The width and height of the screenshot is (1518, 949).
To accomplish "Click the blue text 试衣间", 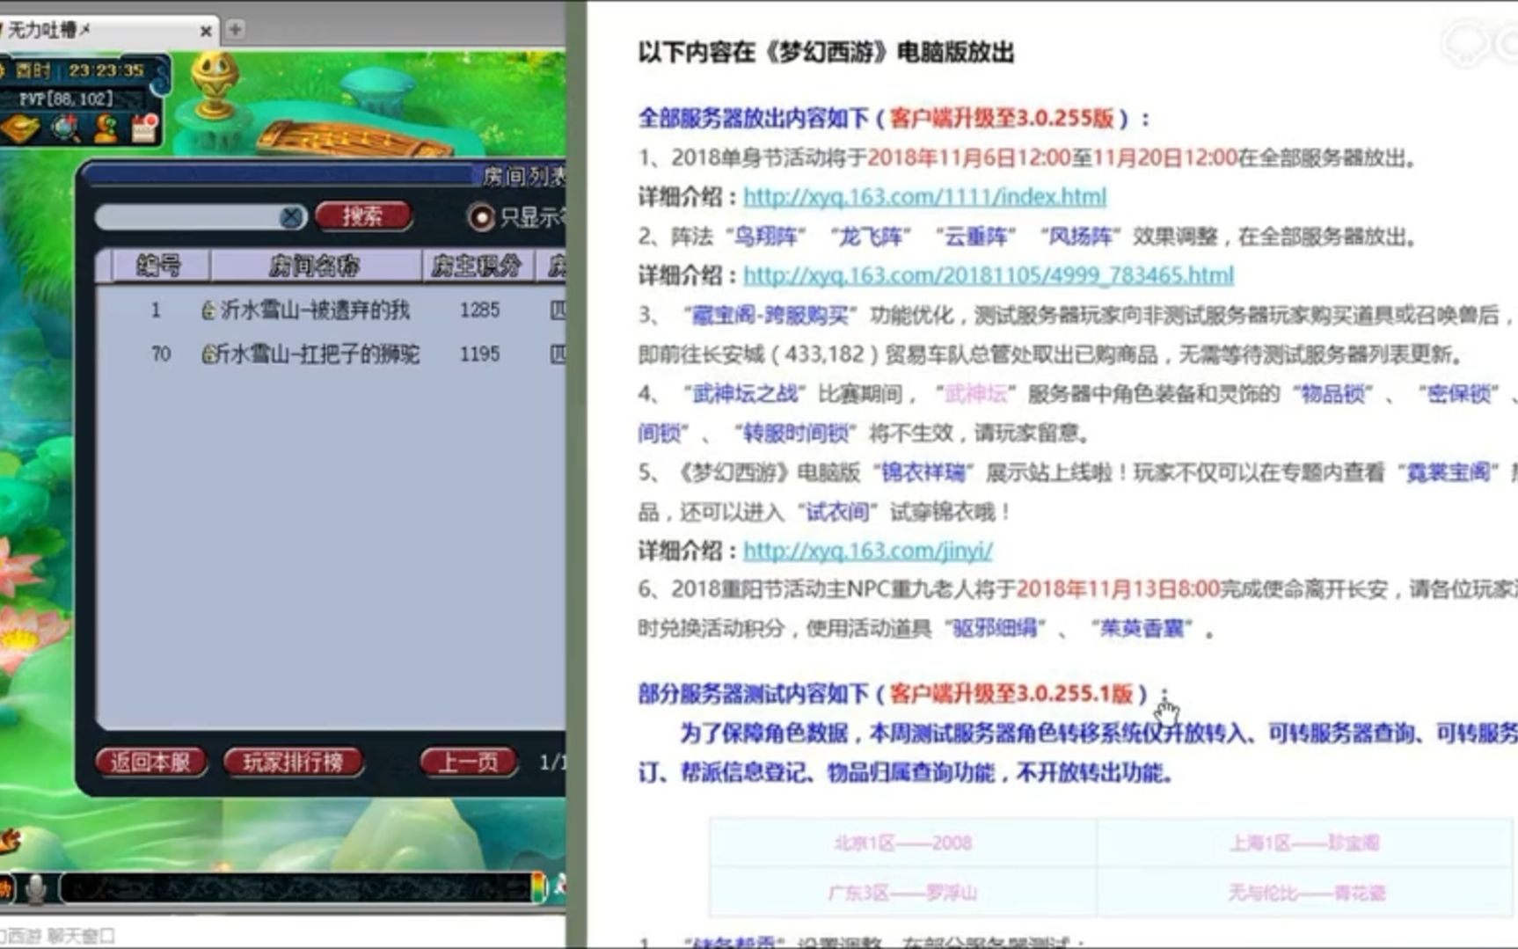I will 838,512.
